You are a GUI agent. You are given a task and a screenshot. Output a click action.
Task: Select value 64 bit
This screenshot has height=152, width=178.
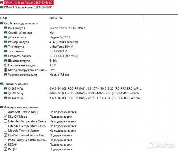(53, 61)
